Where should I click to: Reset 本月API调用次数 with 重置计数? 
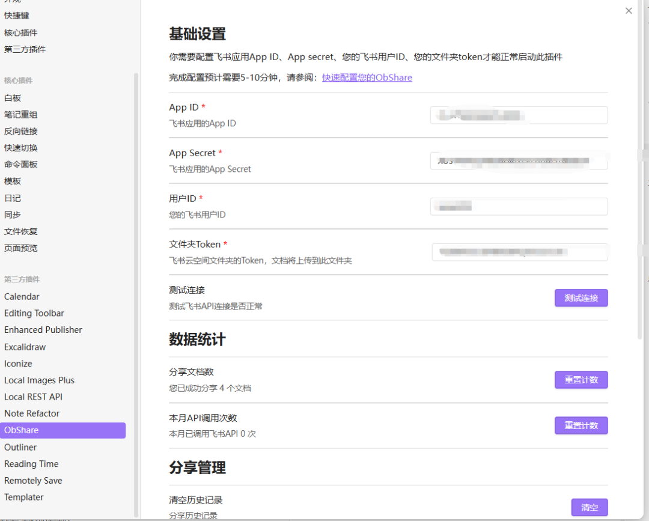tap(581, 425)
